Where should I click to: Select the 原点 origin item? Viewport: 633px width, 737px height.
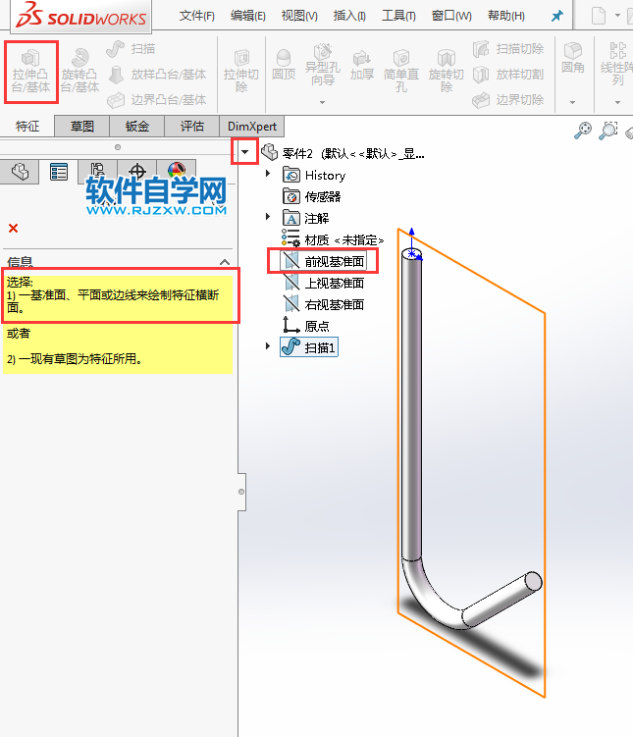click(305, 326)
